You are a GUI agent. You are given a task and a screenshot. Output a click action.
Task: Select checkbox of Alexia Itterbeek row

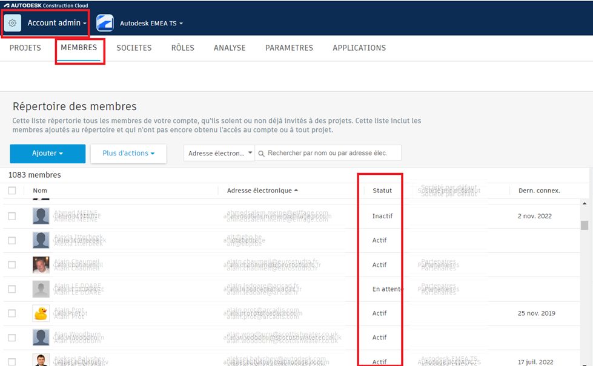[12, 240]
